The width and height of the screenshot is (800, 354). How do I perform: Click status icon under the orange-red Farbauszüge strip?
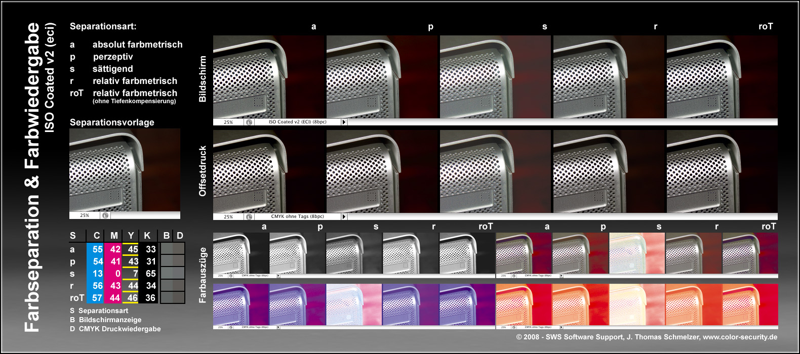pyautogui.click(x=514, y=327)
